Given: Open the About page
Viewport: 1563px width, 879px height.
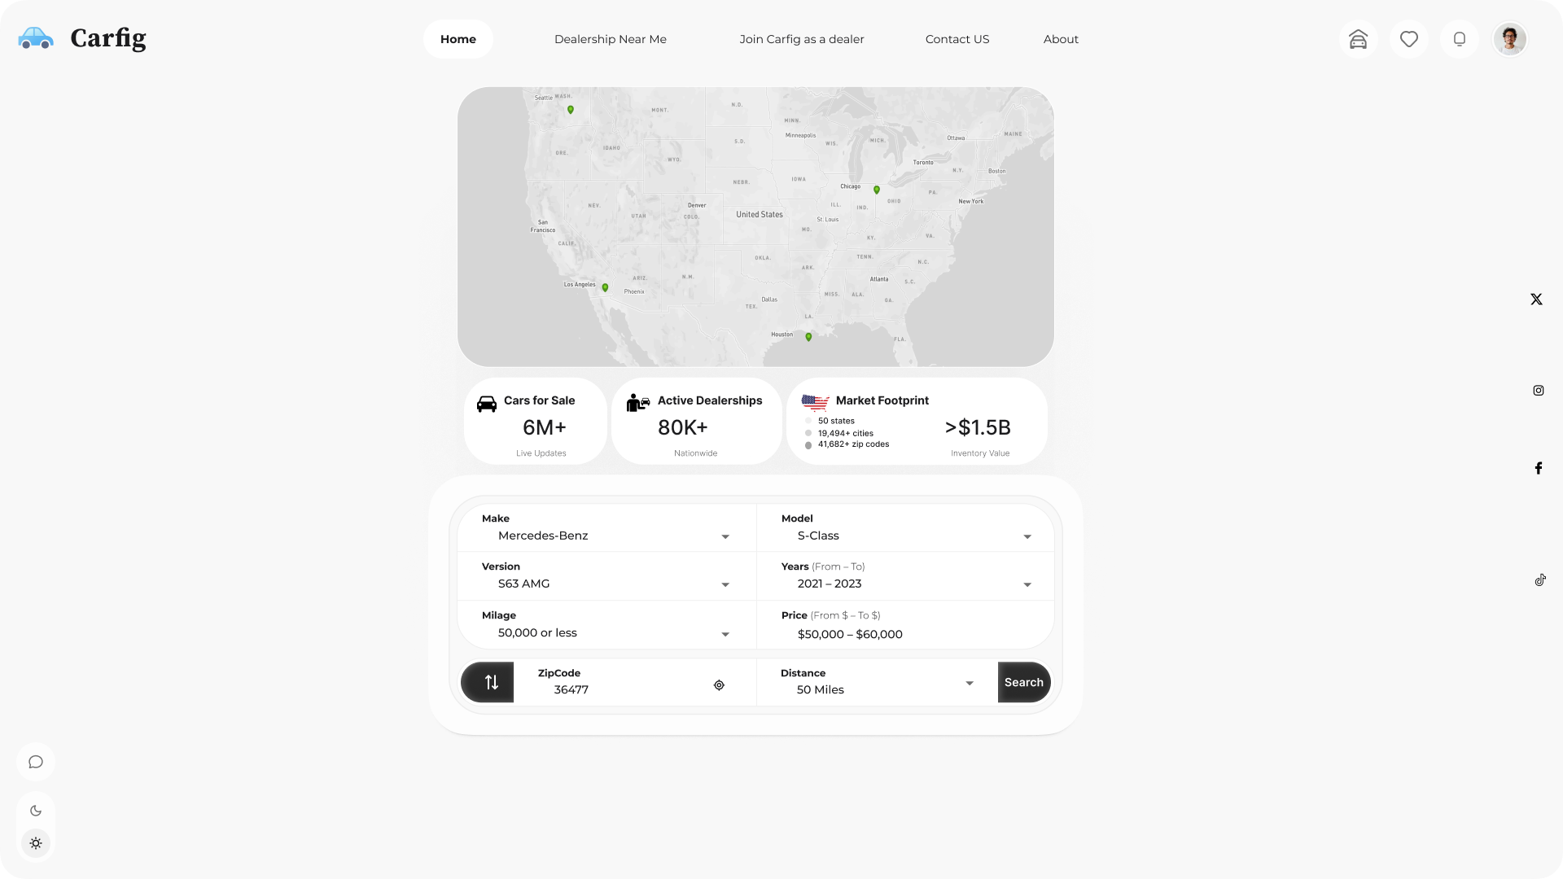Looking at the screenshot, I should click(1061, 39).
